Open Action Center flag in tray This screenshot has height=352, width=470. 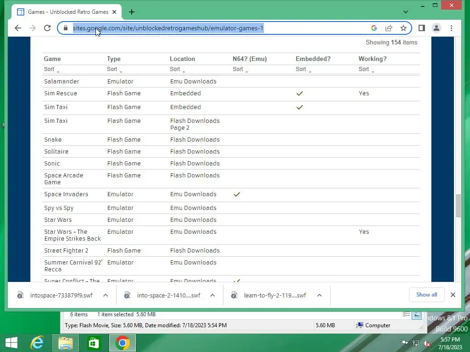(404, 343)
